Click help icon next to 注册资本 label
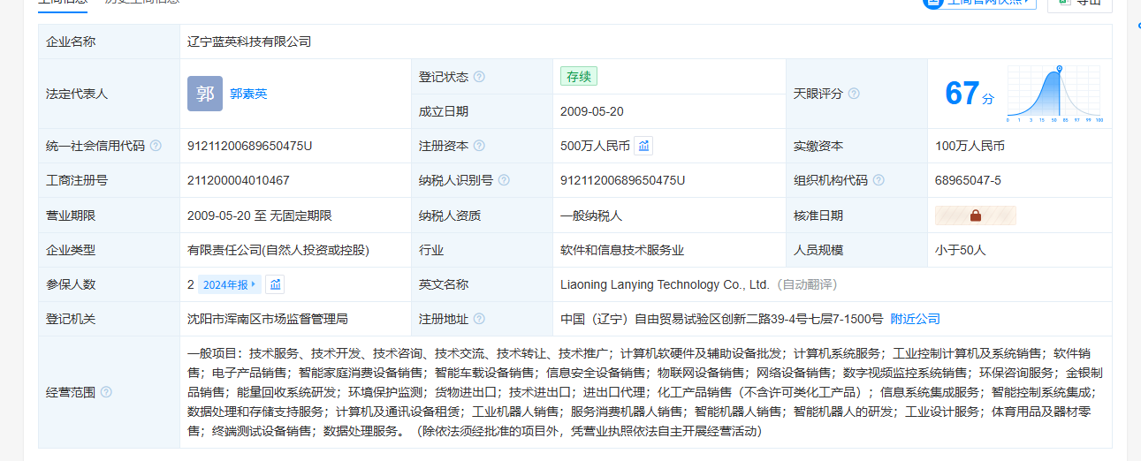The height and width of the screenshot is (461, 1141). coord(479,146)
